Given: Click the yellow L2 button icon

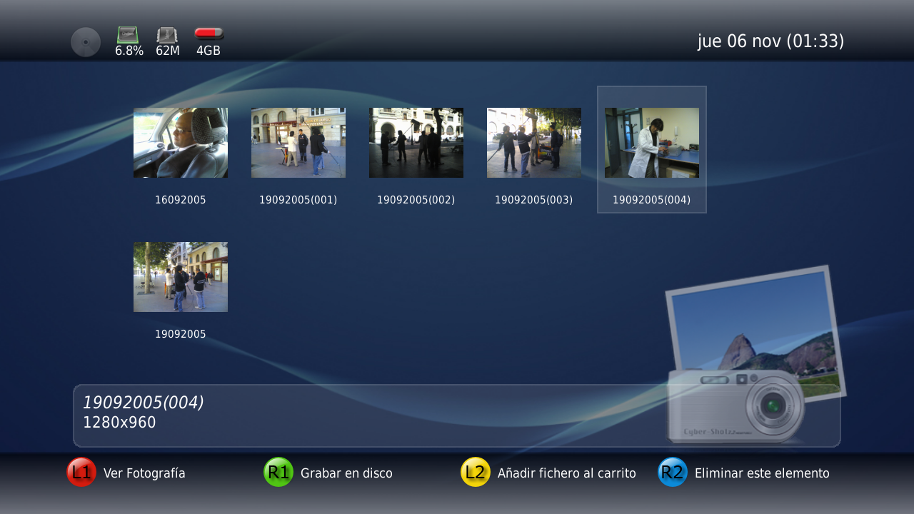Looking at the screenshot, I should (476, 472).
